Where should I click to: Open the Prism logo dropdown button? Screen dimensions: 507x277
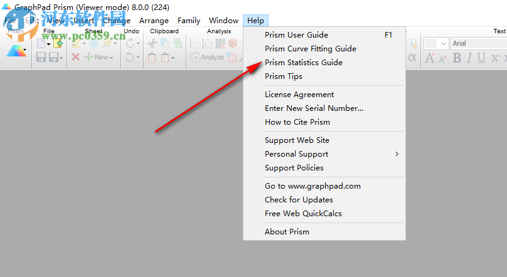pyautogui.click(x=16, y=51)
